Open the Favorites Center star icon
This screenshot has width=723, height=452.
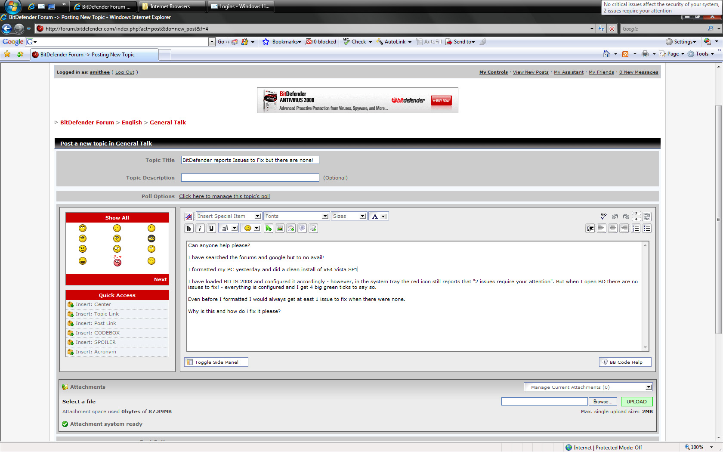(7, 54)
